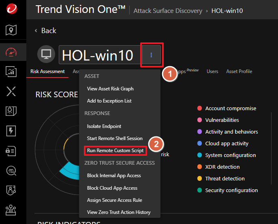The height and width of the screenshot is (224, 278).
Task: Open the network nodes sidebar icon
Action: (x=11, y=209)
